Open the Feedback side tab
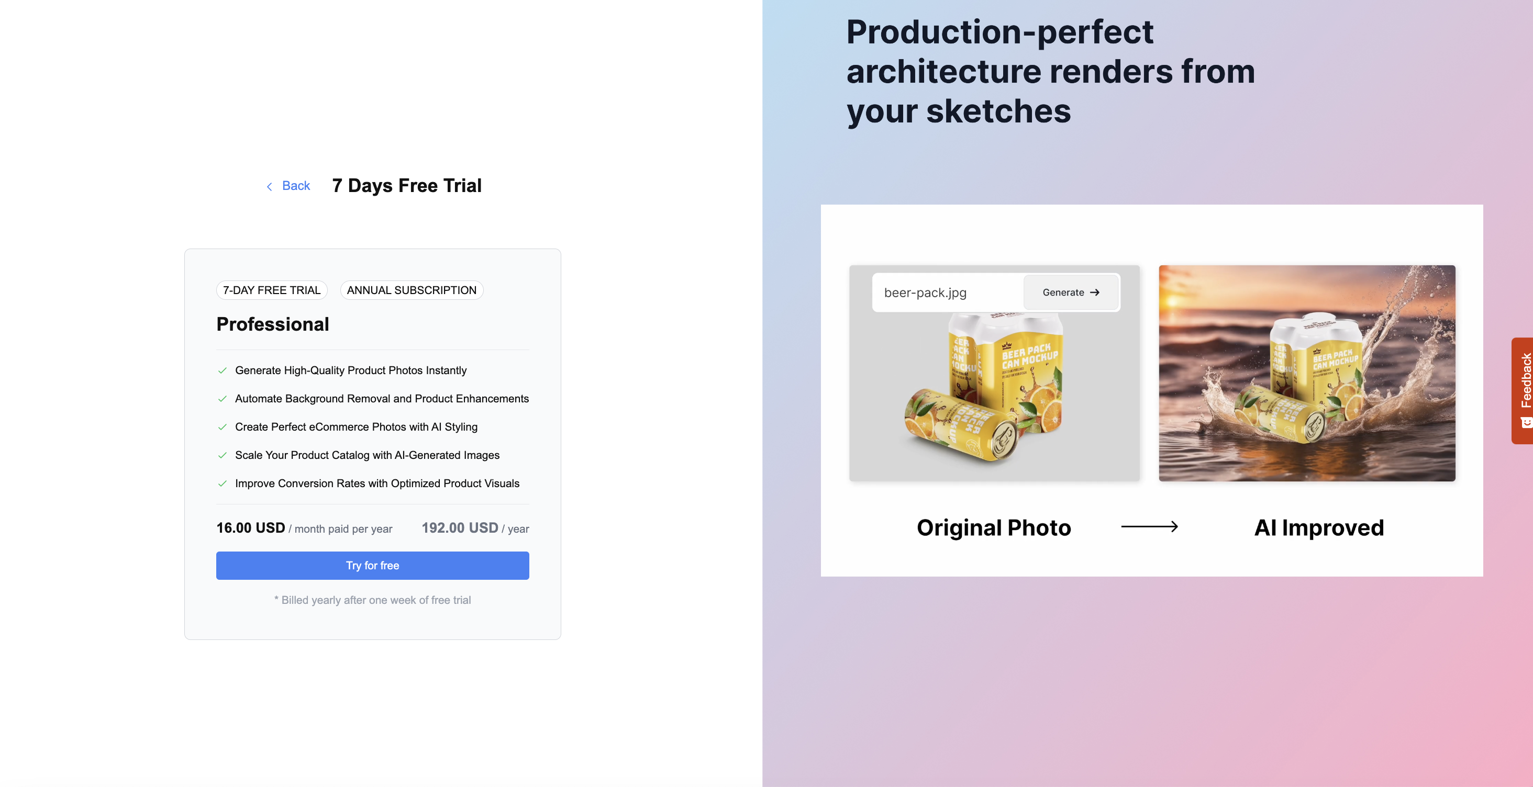Viewport: 1533px width, 787px height. (x=1524, y=381)
